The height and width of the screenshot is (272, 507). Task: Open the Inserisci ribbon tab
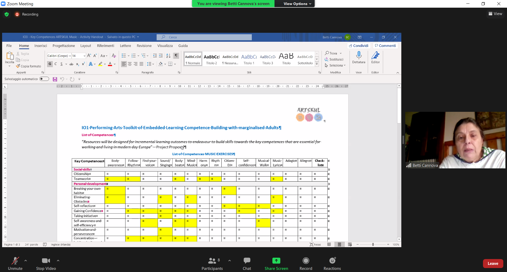[x=41, y=46]
